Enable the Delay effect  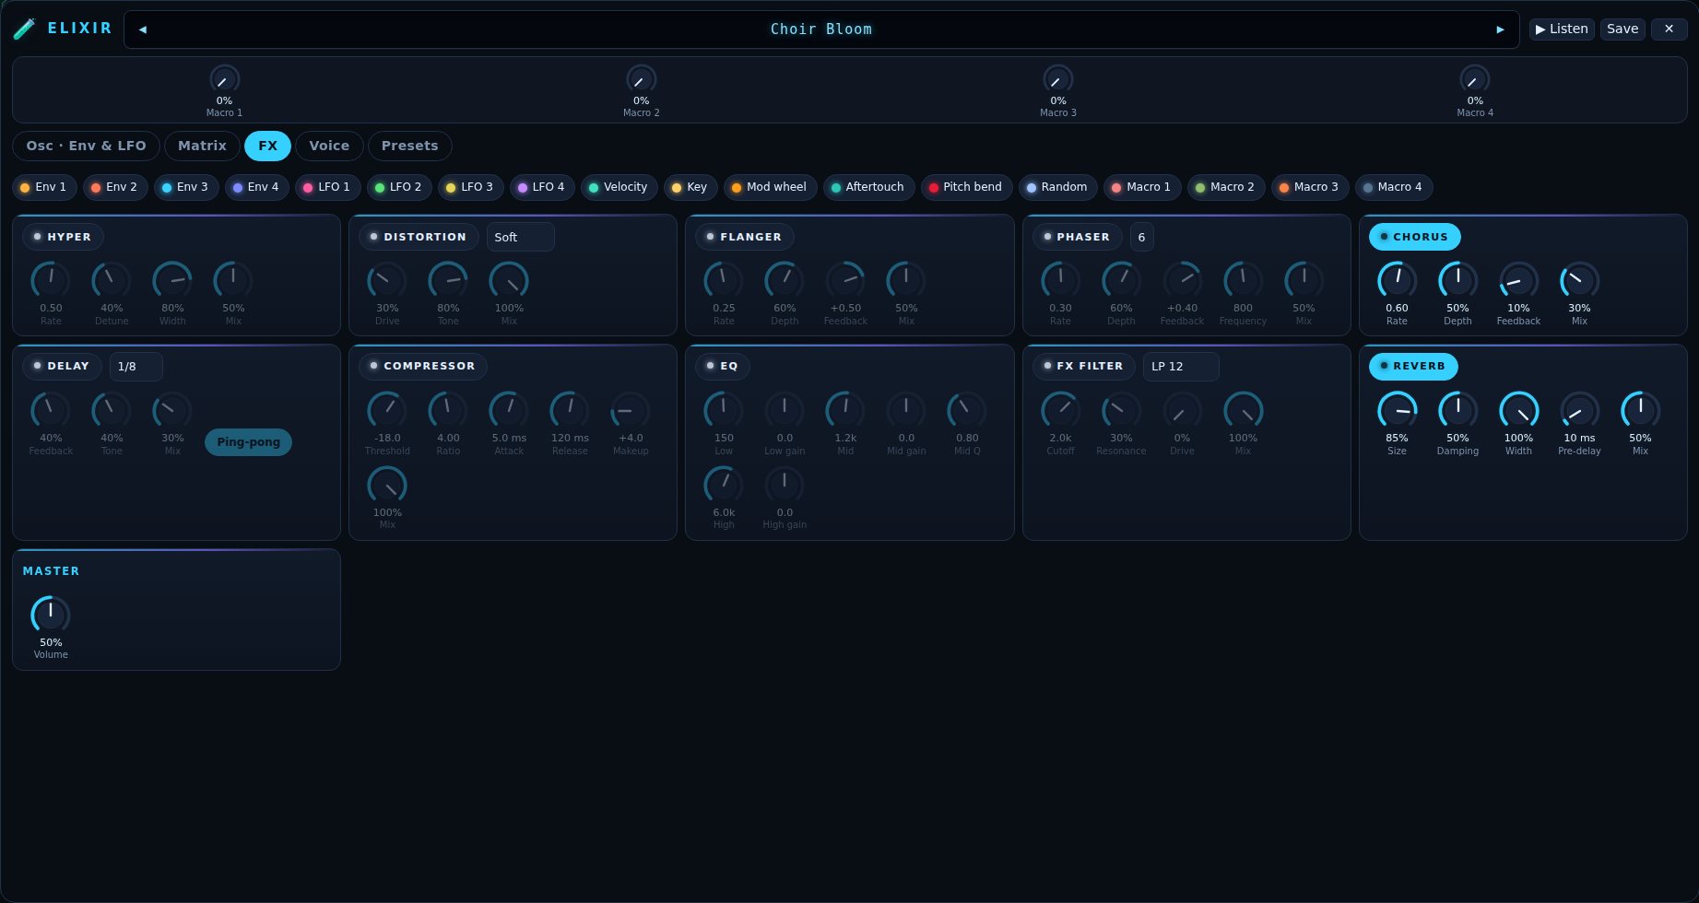pyautogui.click(x=62, y=366)
